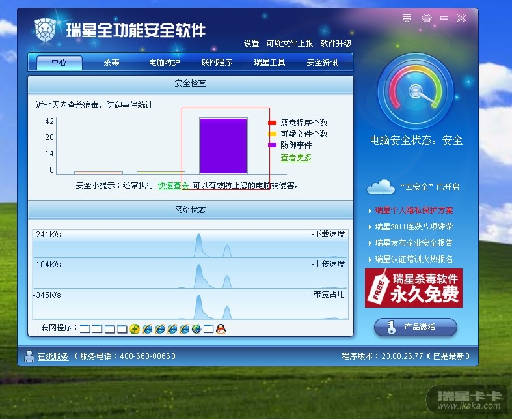Open the main menu dropdown icon in title bar

[407, 18]
